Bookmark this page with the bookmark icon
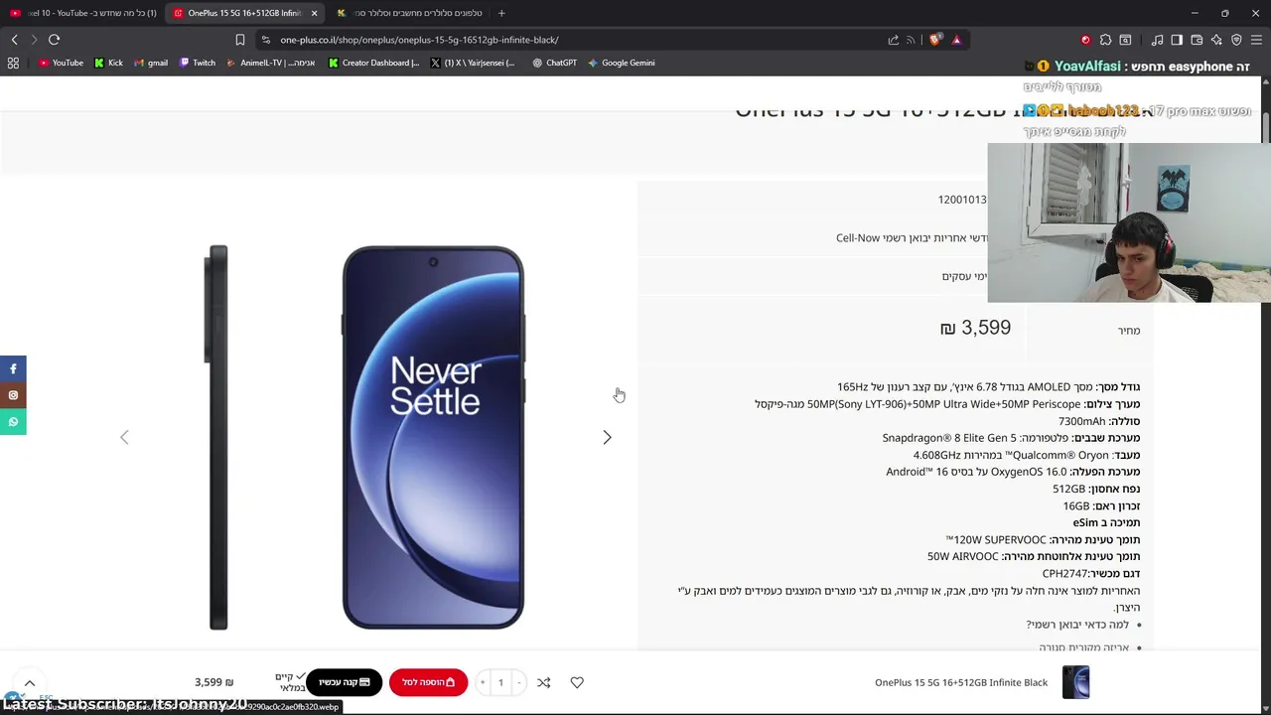This screenshot has width=1271, height=715. [x=239, y=40]
